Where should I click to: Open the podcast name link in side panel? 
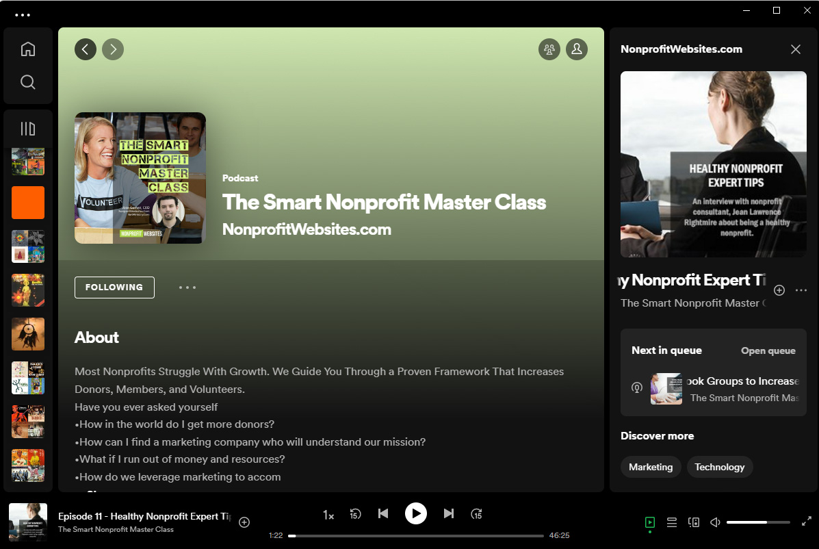tap(693, 303)
